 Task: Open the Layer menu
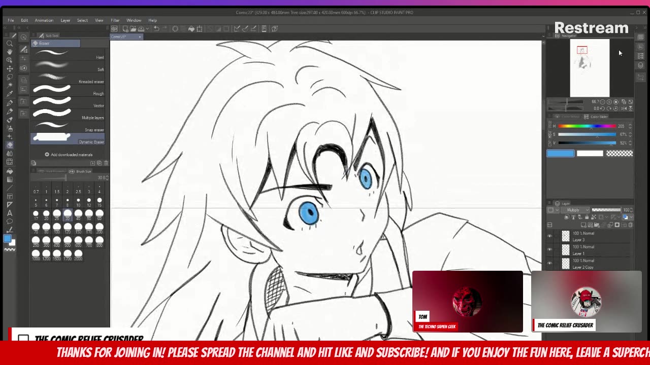(66, 20)
